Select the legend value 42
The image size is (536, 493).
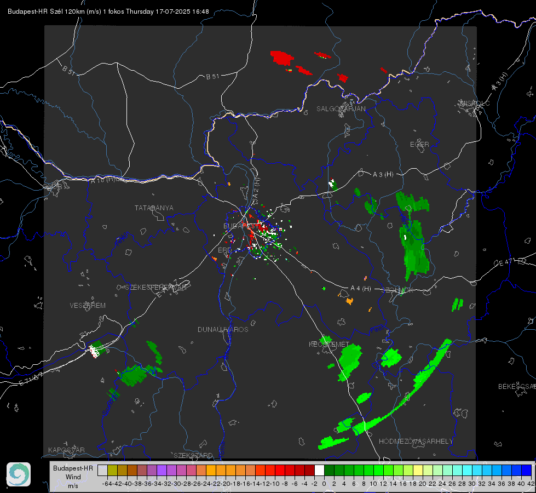(x=531, y=484)
